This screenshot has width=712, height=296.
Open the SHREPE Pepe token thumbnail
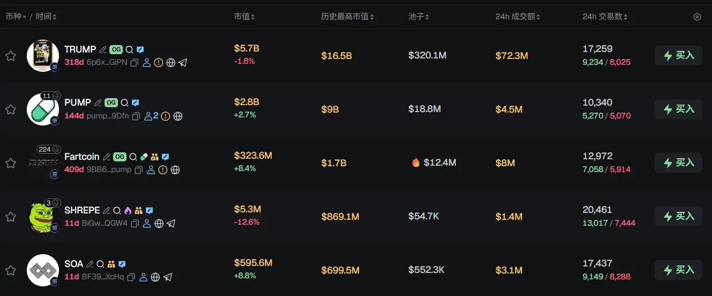point(42,216)
